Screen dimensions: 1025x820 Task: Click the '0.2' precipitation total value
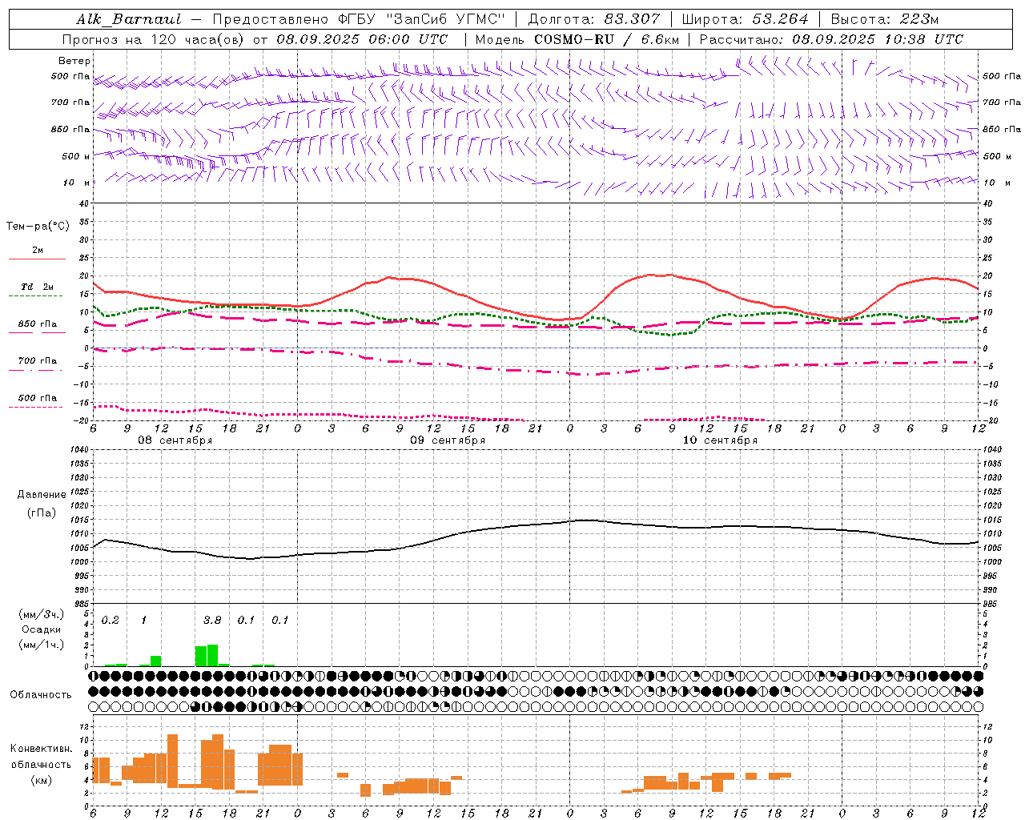coord(110,621)
